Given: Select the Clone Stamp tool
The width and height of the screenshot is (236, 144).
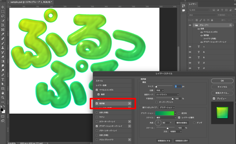Looking at the screenshot, I should coord(3,48).
